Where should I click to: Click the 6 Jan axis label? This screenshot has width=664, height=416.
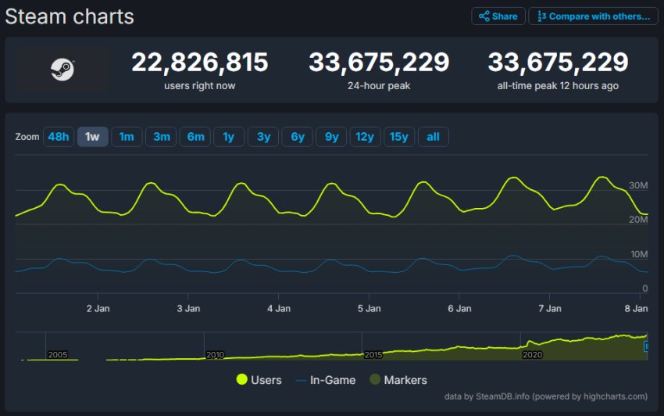click(x=459, y=309)
